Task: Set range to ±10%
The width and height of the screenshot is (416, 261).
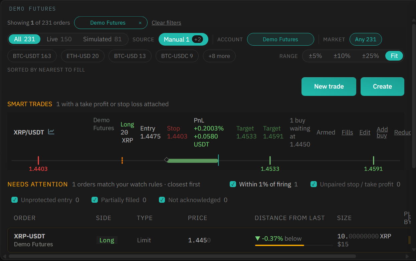Action: [x=342, y=56]
